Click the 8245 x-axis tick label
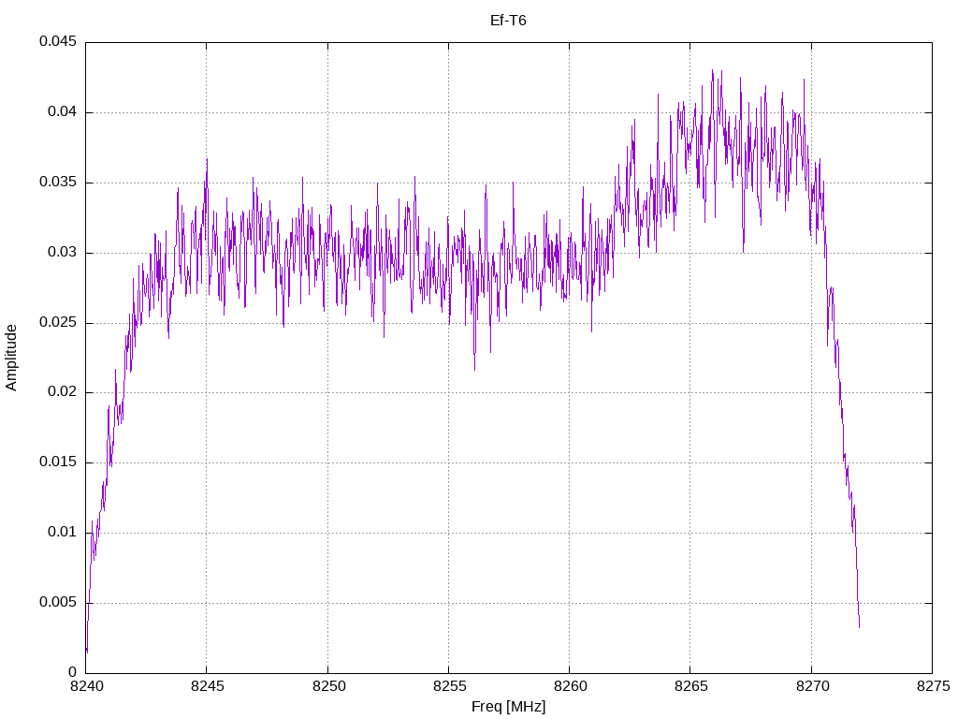 click(x=207, y=686)
